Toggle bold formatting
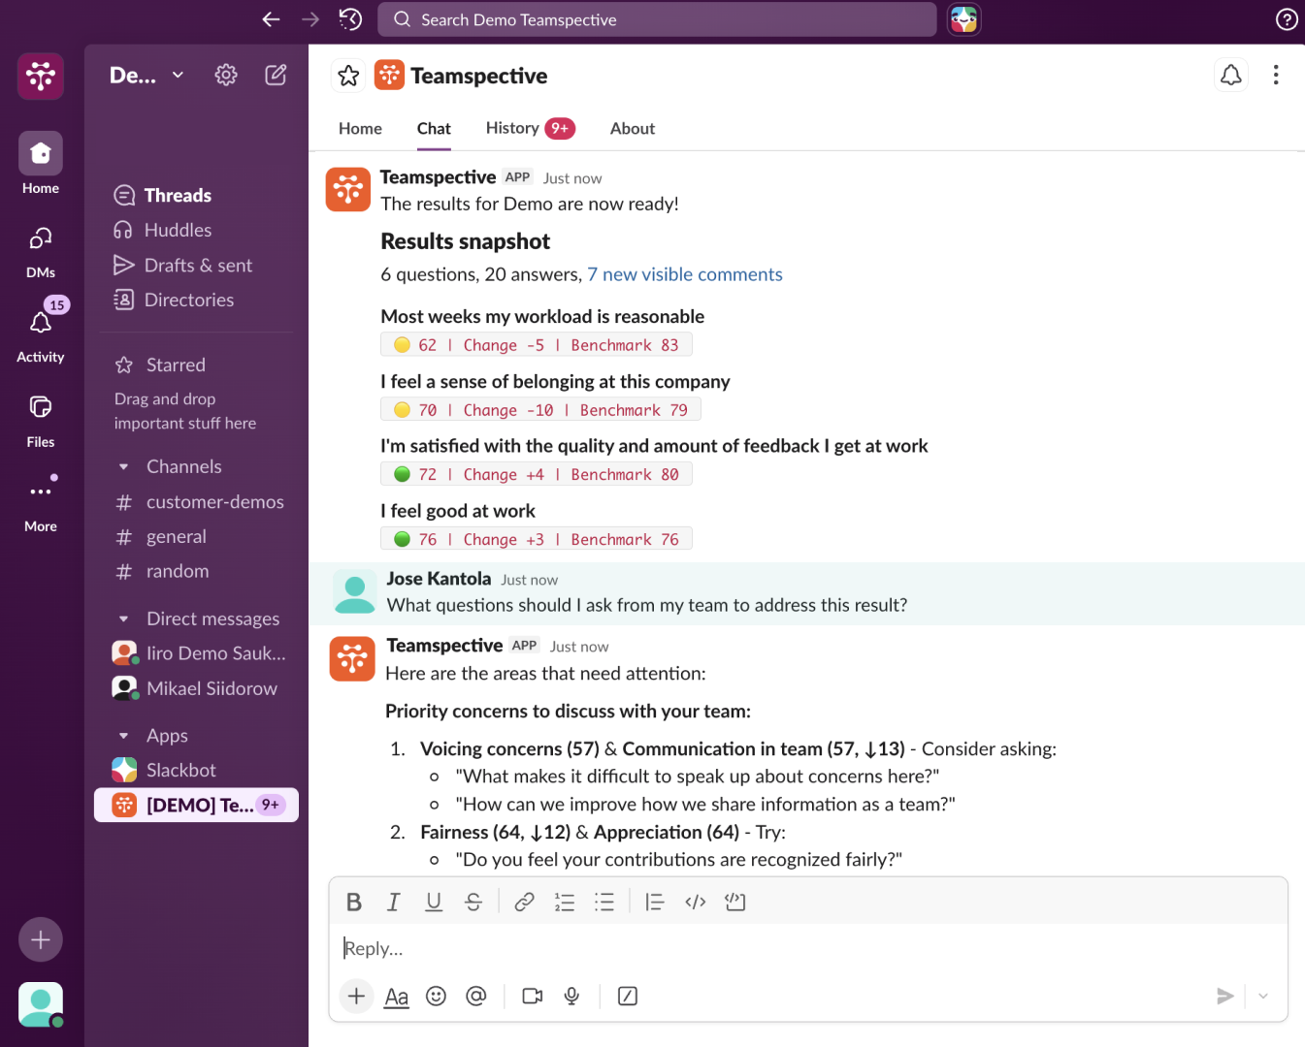 coord(354,903)
